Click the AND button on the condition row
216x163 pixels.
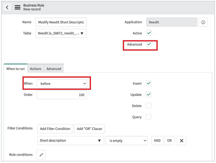click(157, 140)
